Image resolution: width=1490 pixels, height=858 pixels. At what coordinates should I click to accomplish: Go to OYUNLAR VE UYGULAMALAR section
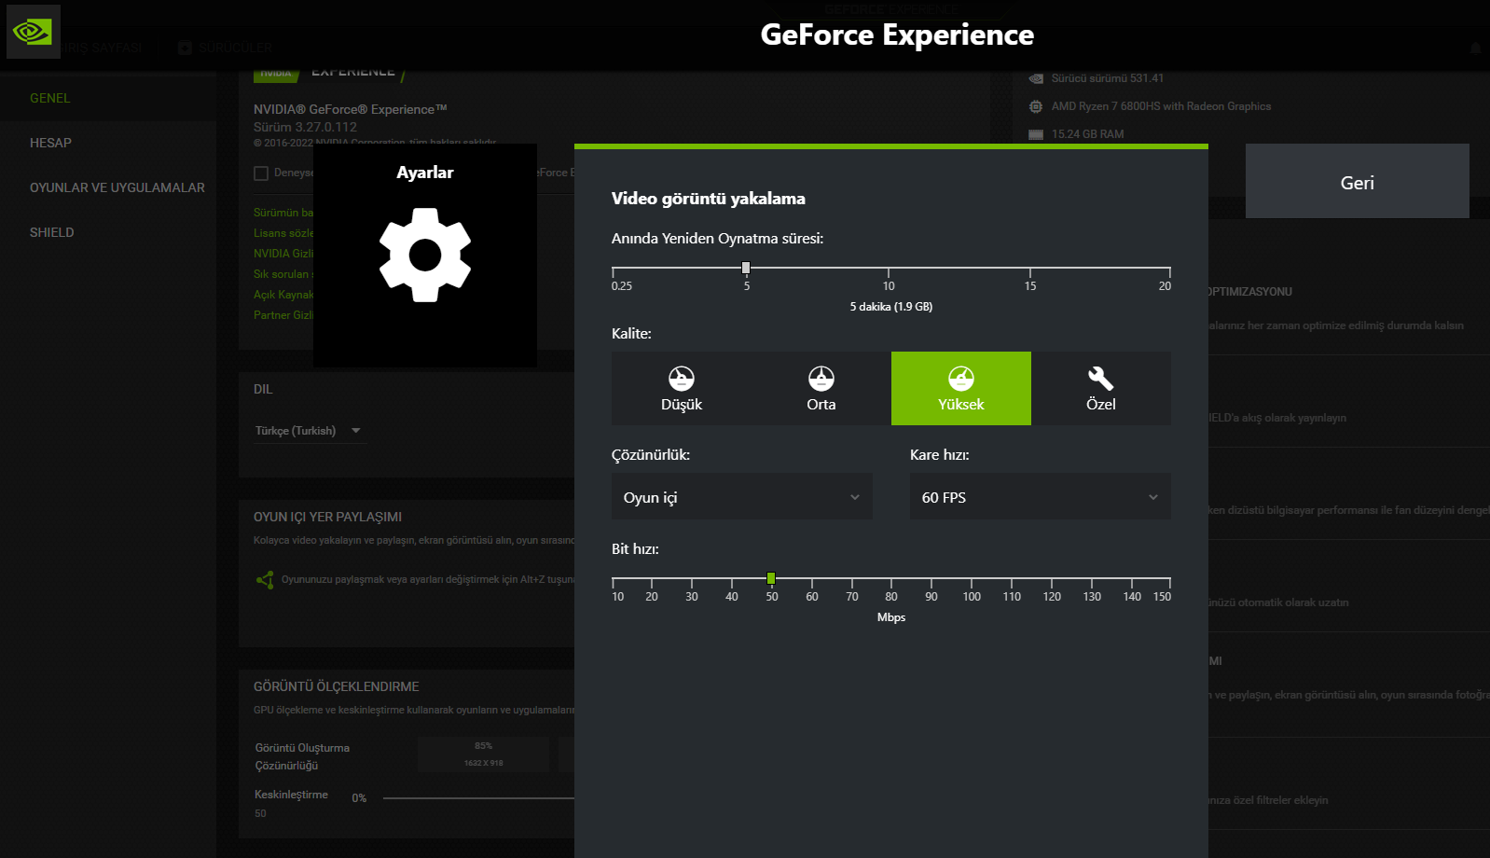117,187
